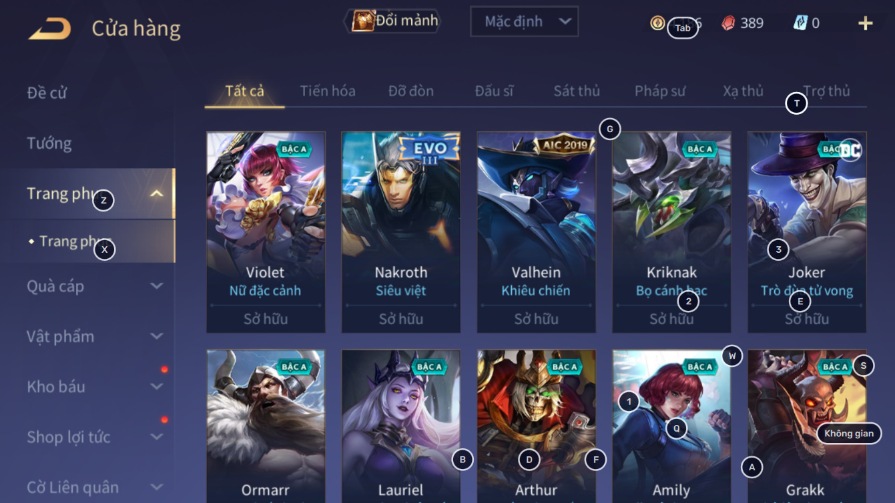Switch to the Sát thủ tab
Viewport: 895px width, 503px height.
click(577, 91)
